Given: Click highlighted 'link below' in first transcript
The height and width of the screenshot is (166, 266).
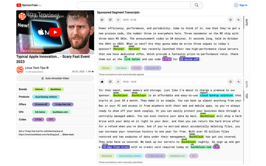Looking at the screenshot, I should (x=132, y=59).
